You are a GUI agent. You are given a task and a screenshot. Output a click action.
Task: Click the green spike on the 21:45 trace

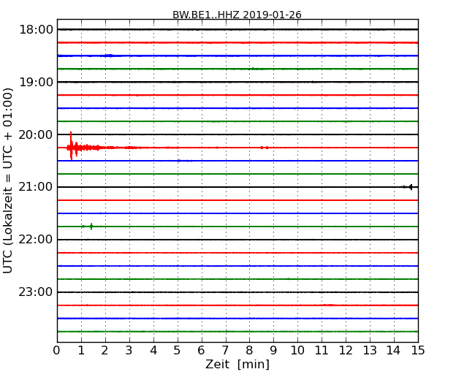[91, 227]
